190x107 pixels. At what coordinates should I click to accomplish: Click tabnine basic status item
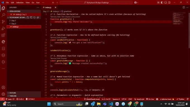point(167,99)
